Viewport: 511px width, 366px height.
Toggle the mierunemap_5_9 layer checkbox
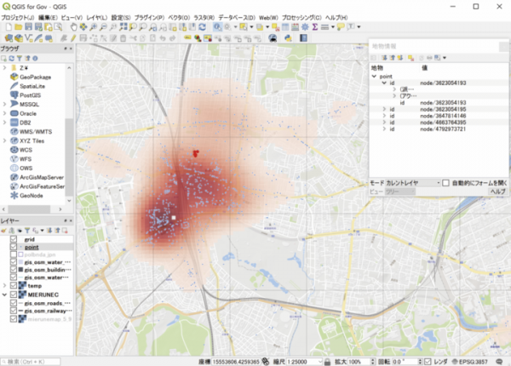[x=14, y=319]
